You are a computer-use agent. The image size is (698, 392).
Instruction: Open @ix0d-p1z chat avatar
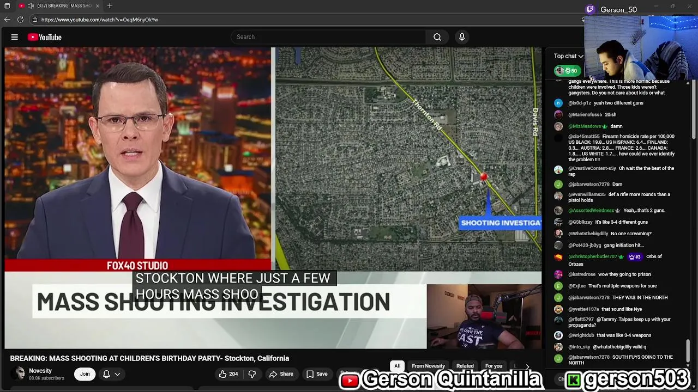pyautogui.click(x=558, y=103)
